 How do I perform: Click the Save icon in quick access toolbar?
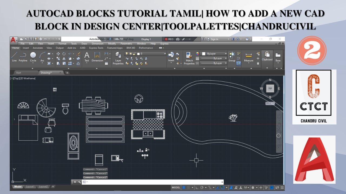(x=31, y=39)
